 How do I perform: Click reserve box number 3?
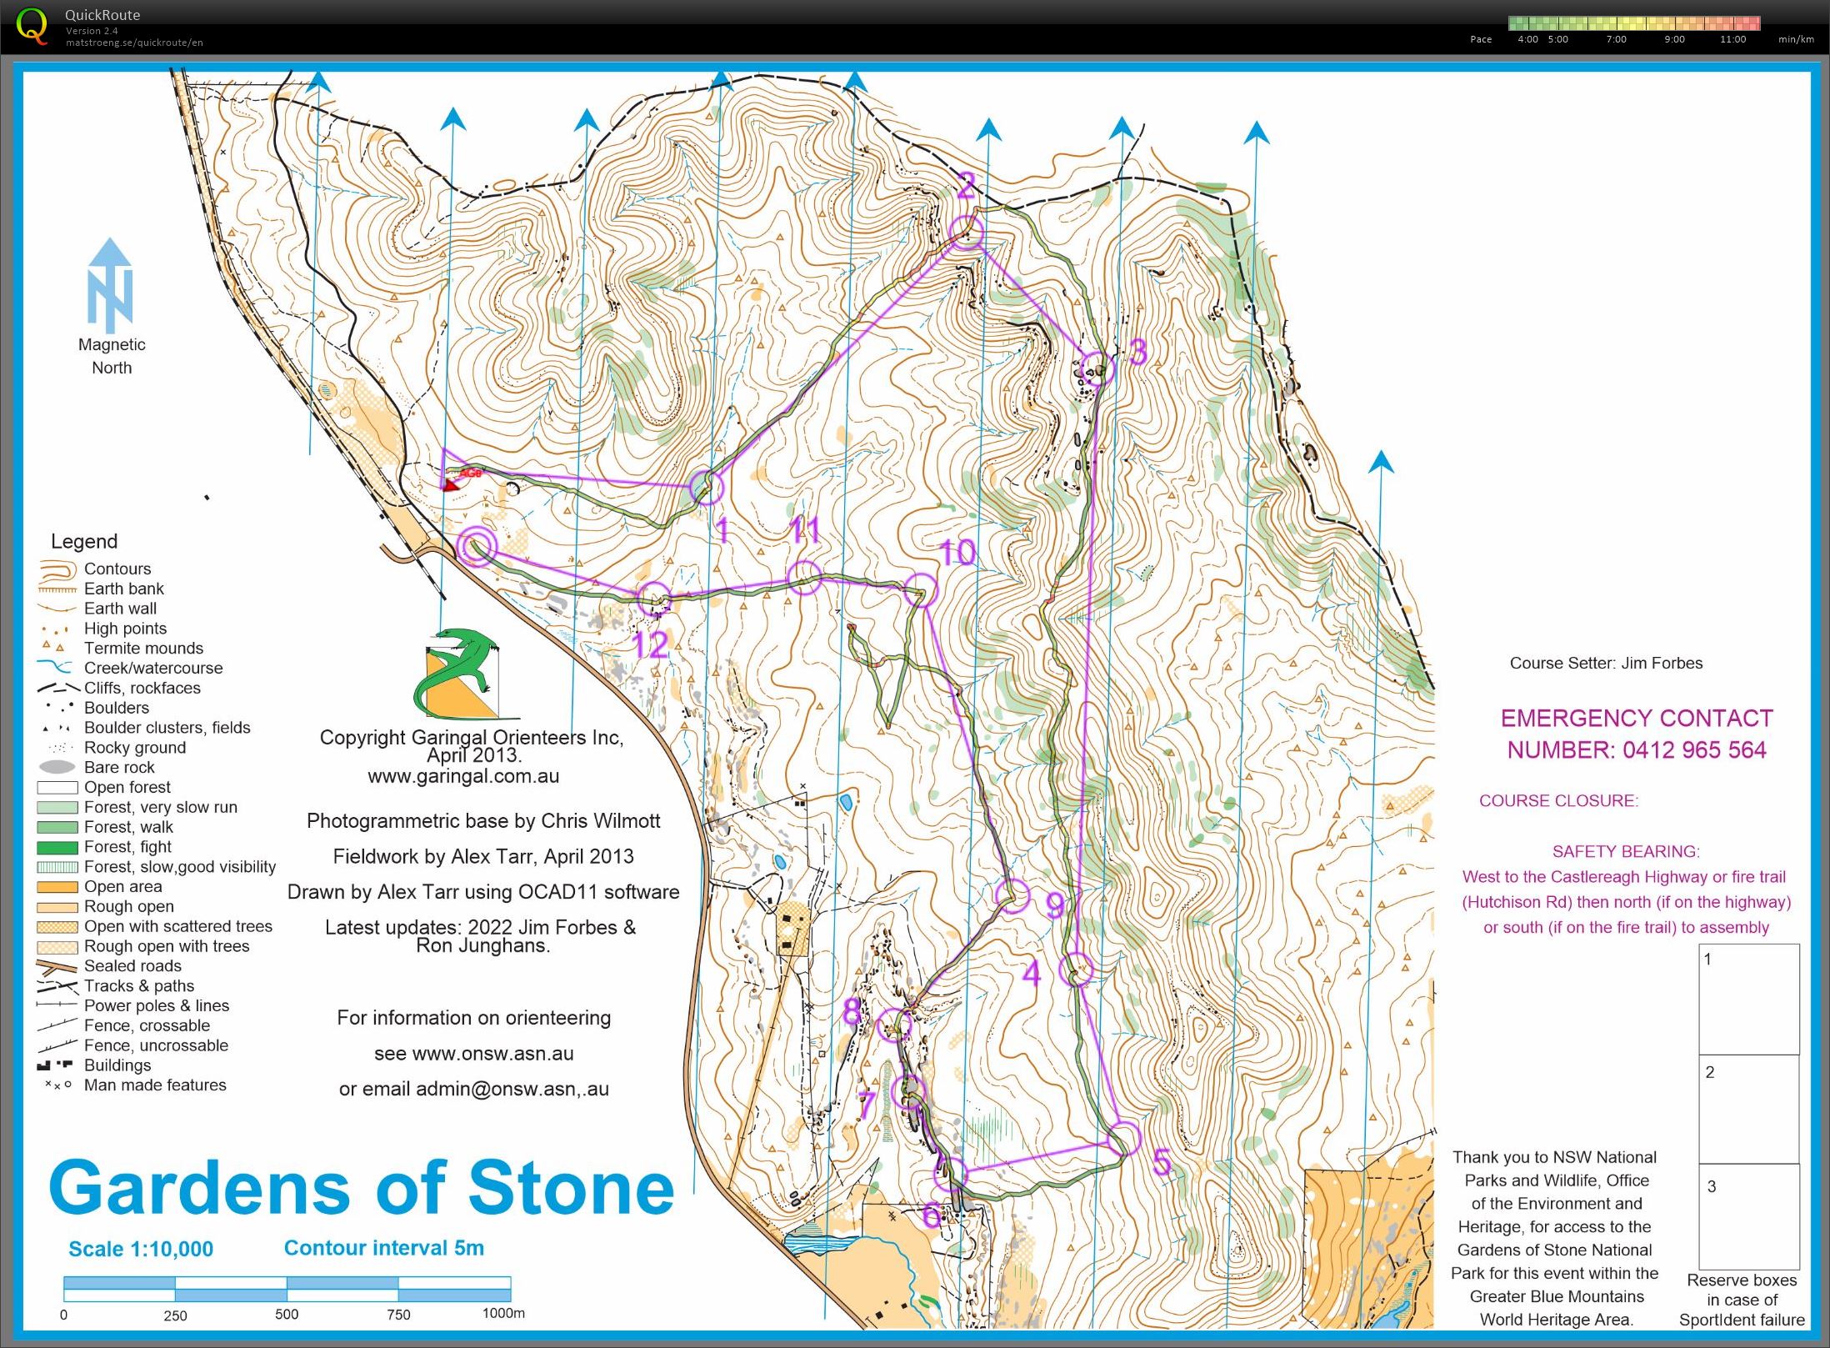point(1748,1217)
